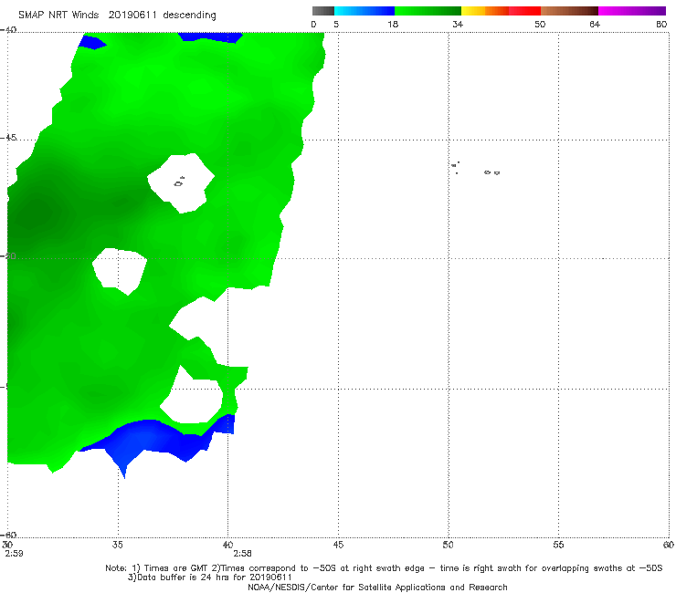
Task: Select the gray segment of the color bar
Action: (323, 11)
